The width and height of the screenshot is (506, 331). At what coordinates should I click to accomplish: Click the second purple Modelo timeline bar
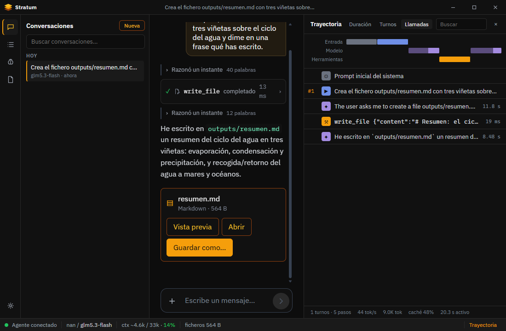tap(486, 51)
